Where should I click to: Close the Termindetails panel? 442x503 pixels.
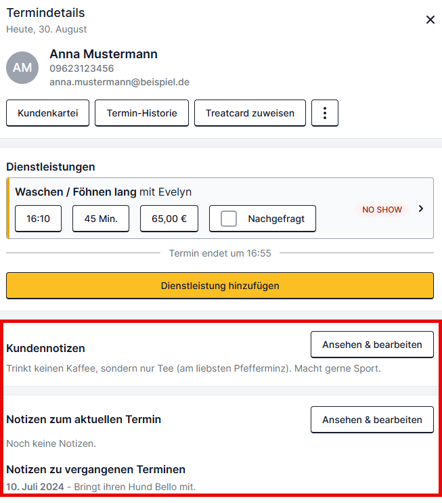[430, 20]
